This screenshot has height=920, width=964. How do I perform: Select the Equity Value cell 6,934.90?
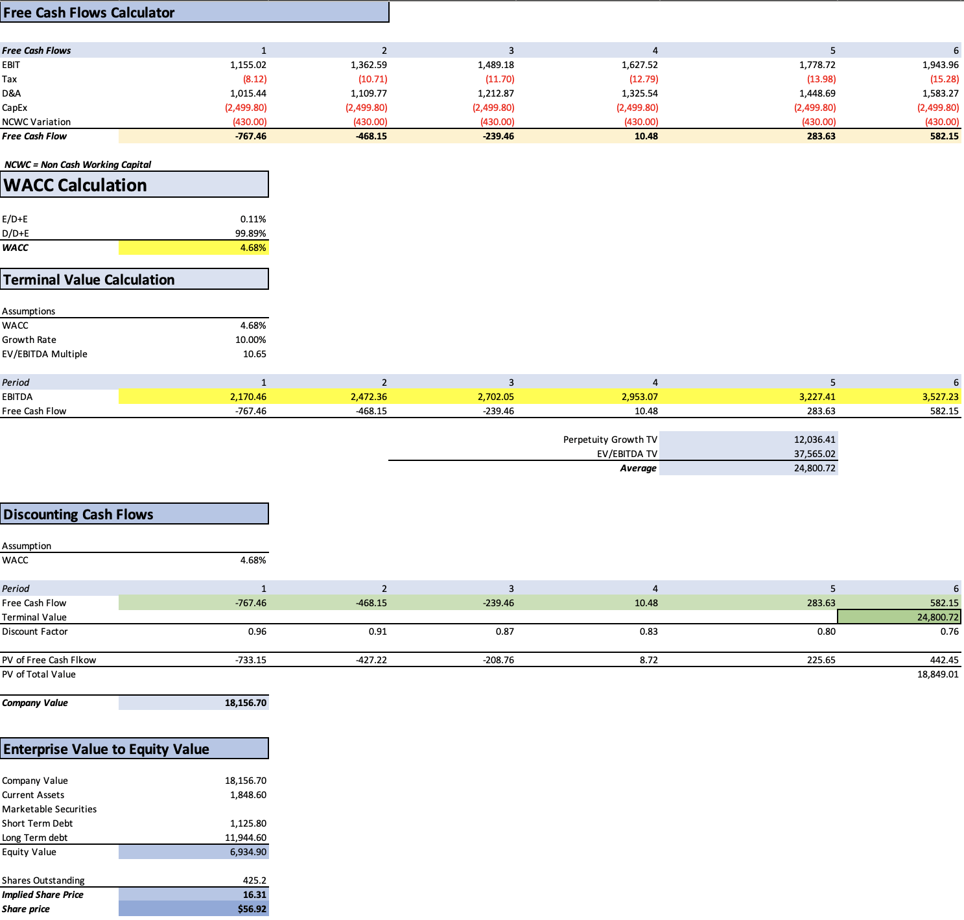coord(194,852)
